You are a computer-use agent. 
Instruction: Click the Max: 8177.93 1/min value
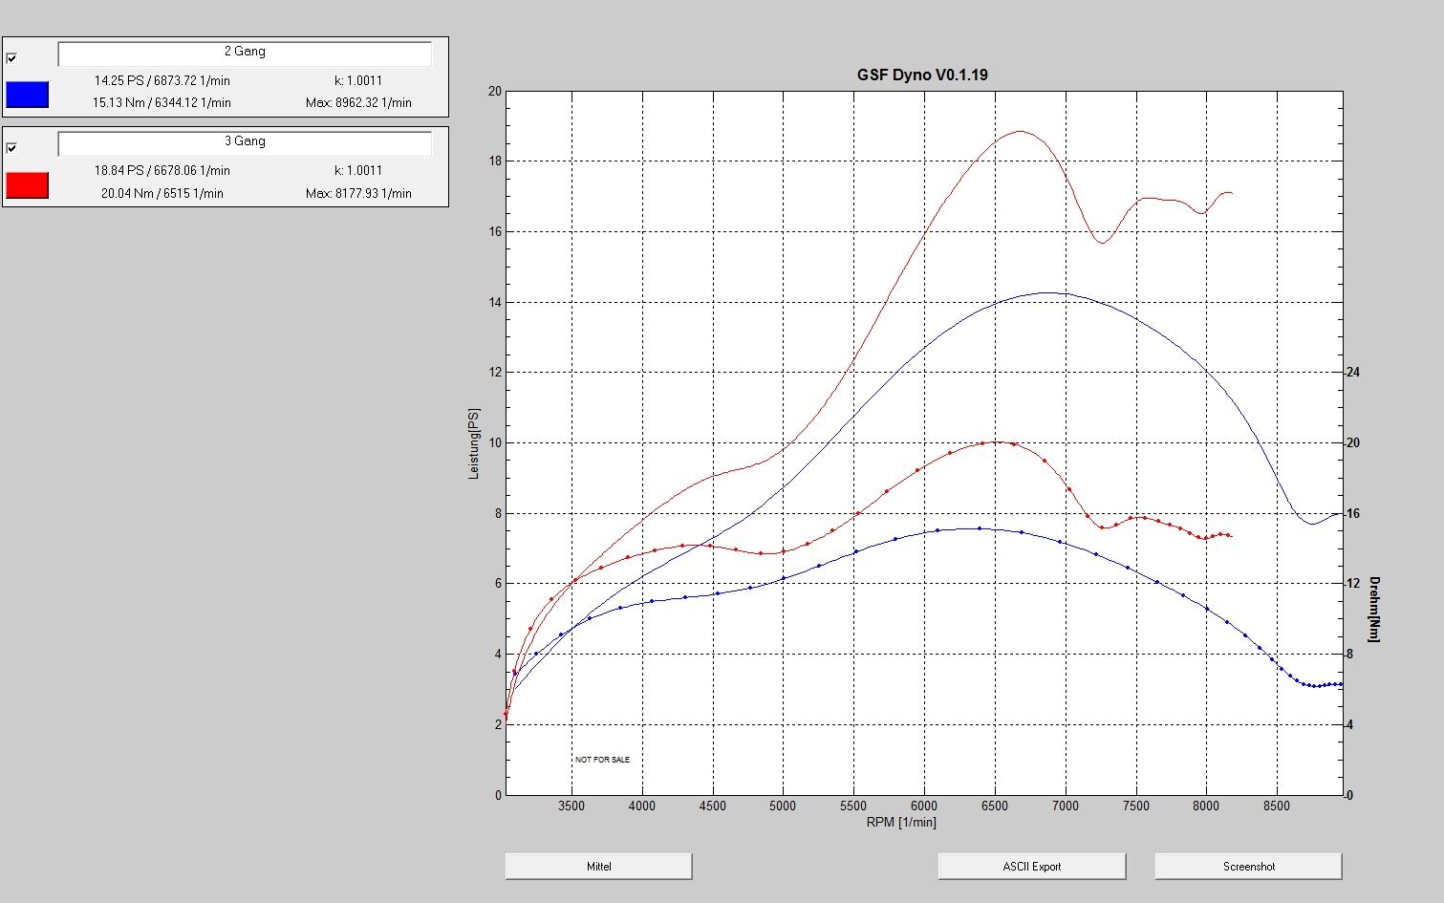click(x=358, y=193)
